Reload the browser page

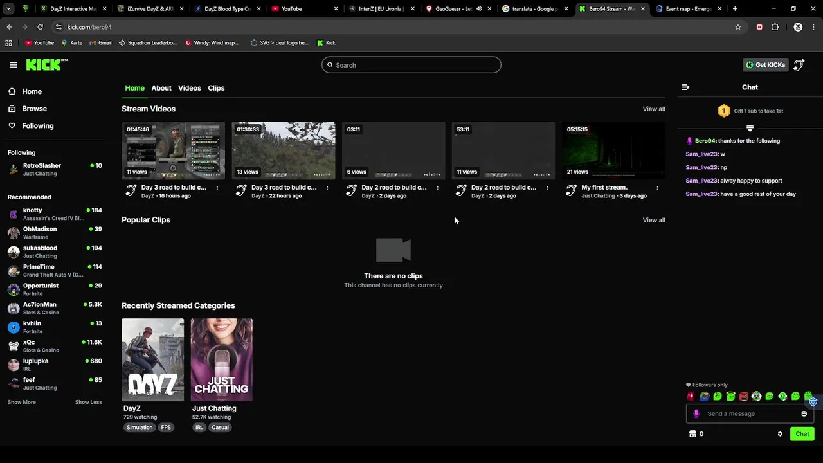pyautogui.click(x=40, y=27)
